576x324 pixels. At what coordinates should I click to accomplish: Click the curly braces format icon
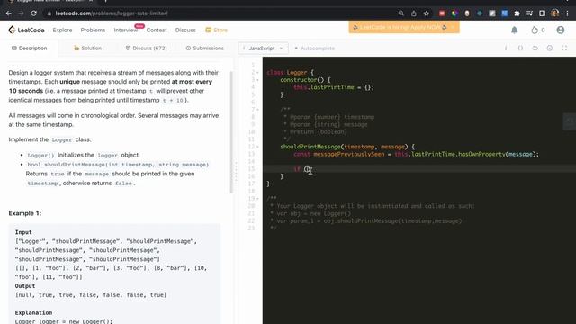520,48
